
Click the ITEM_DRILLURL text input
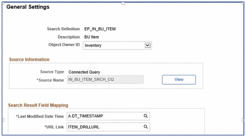[x=105, y=127]
